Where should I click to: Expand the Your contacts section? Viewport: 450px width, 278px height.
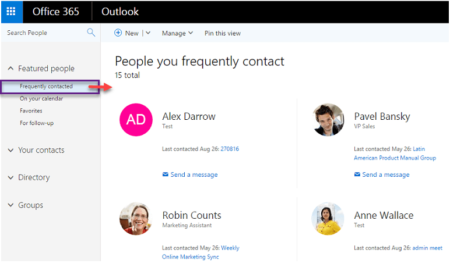click(x=10, y=150)
